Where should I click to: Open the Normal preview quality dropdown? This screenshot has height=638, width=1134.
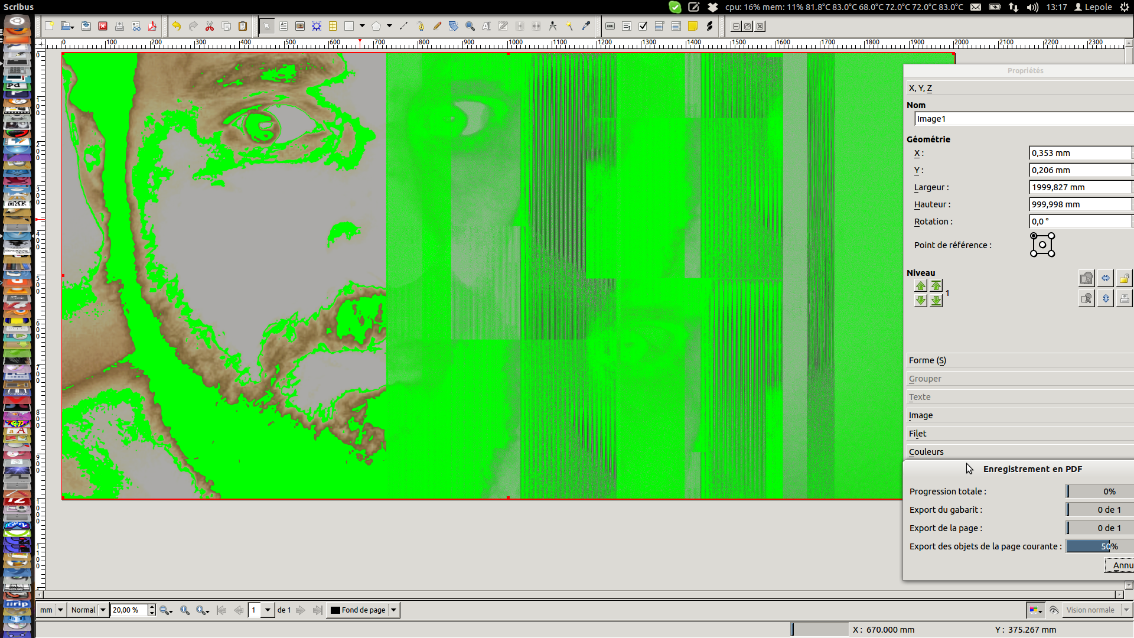[x=103, y=610]
